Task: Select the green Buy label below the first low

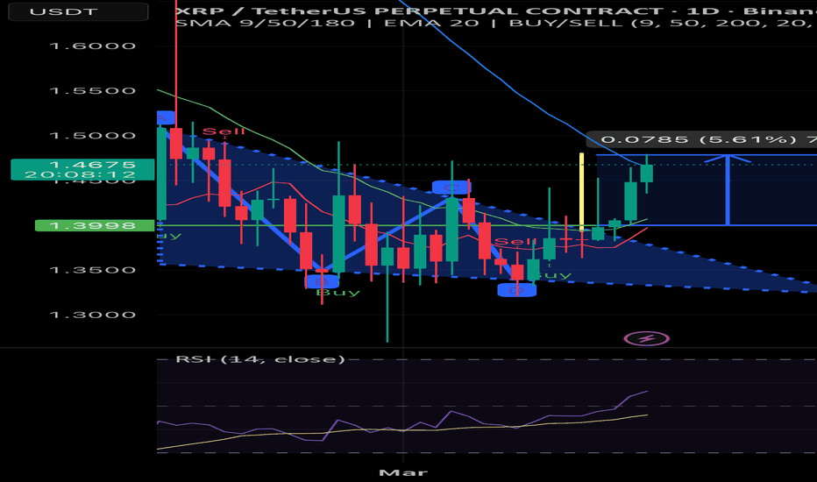Action: pos(338,292)
